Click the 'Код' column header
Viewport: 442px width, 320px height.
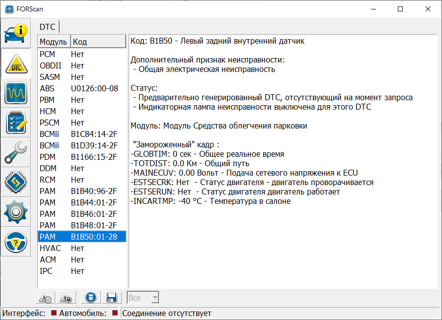tap(98, 42)
